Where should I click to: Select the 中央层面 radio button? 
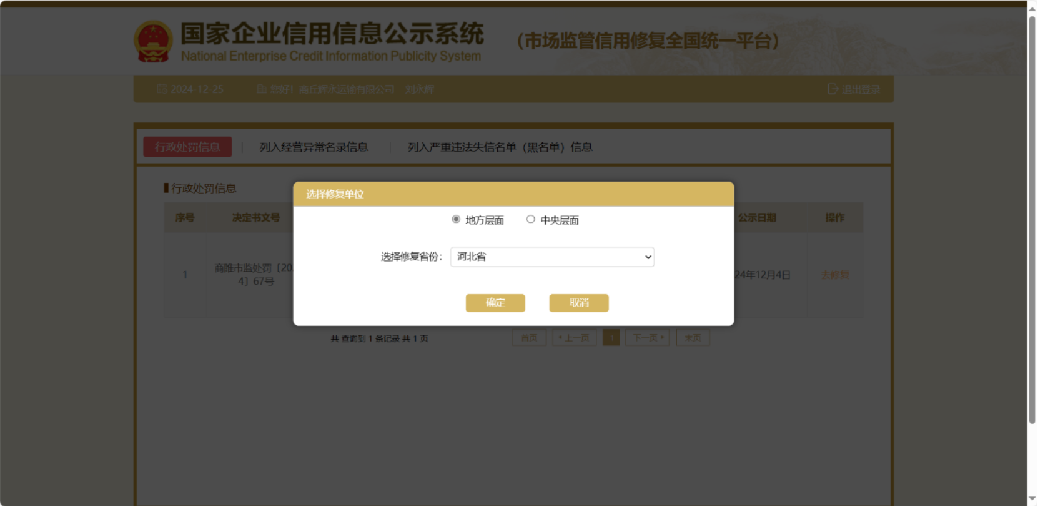530,219
